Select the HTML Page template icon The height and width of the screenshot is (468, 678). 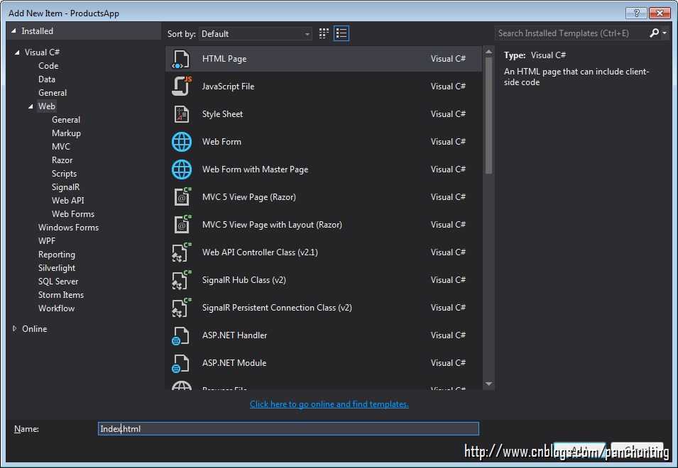click(x=181, y=59)
